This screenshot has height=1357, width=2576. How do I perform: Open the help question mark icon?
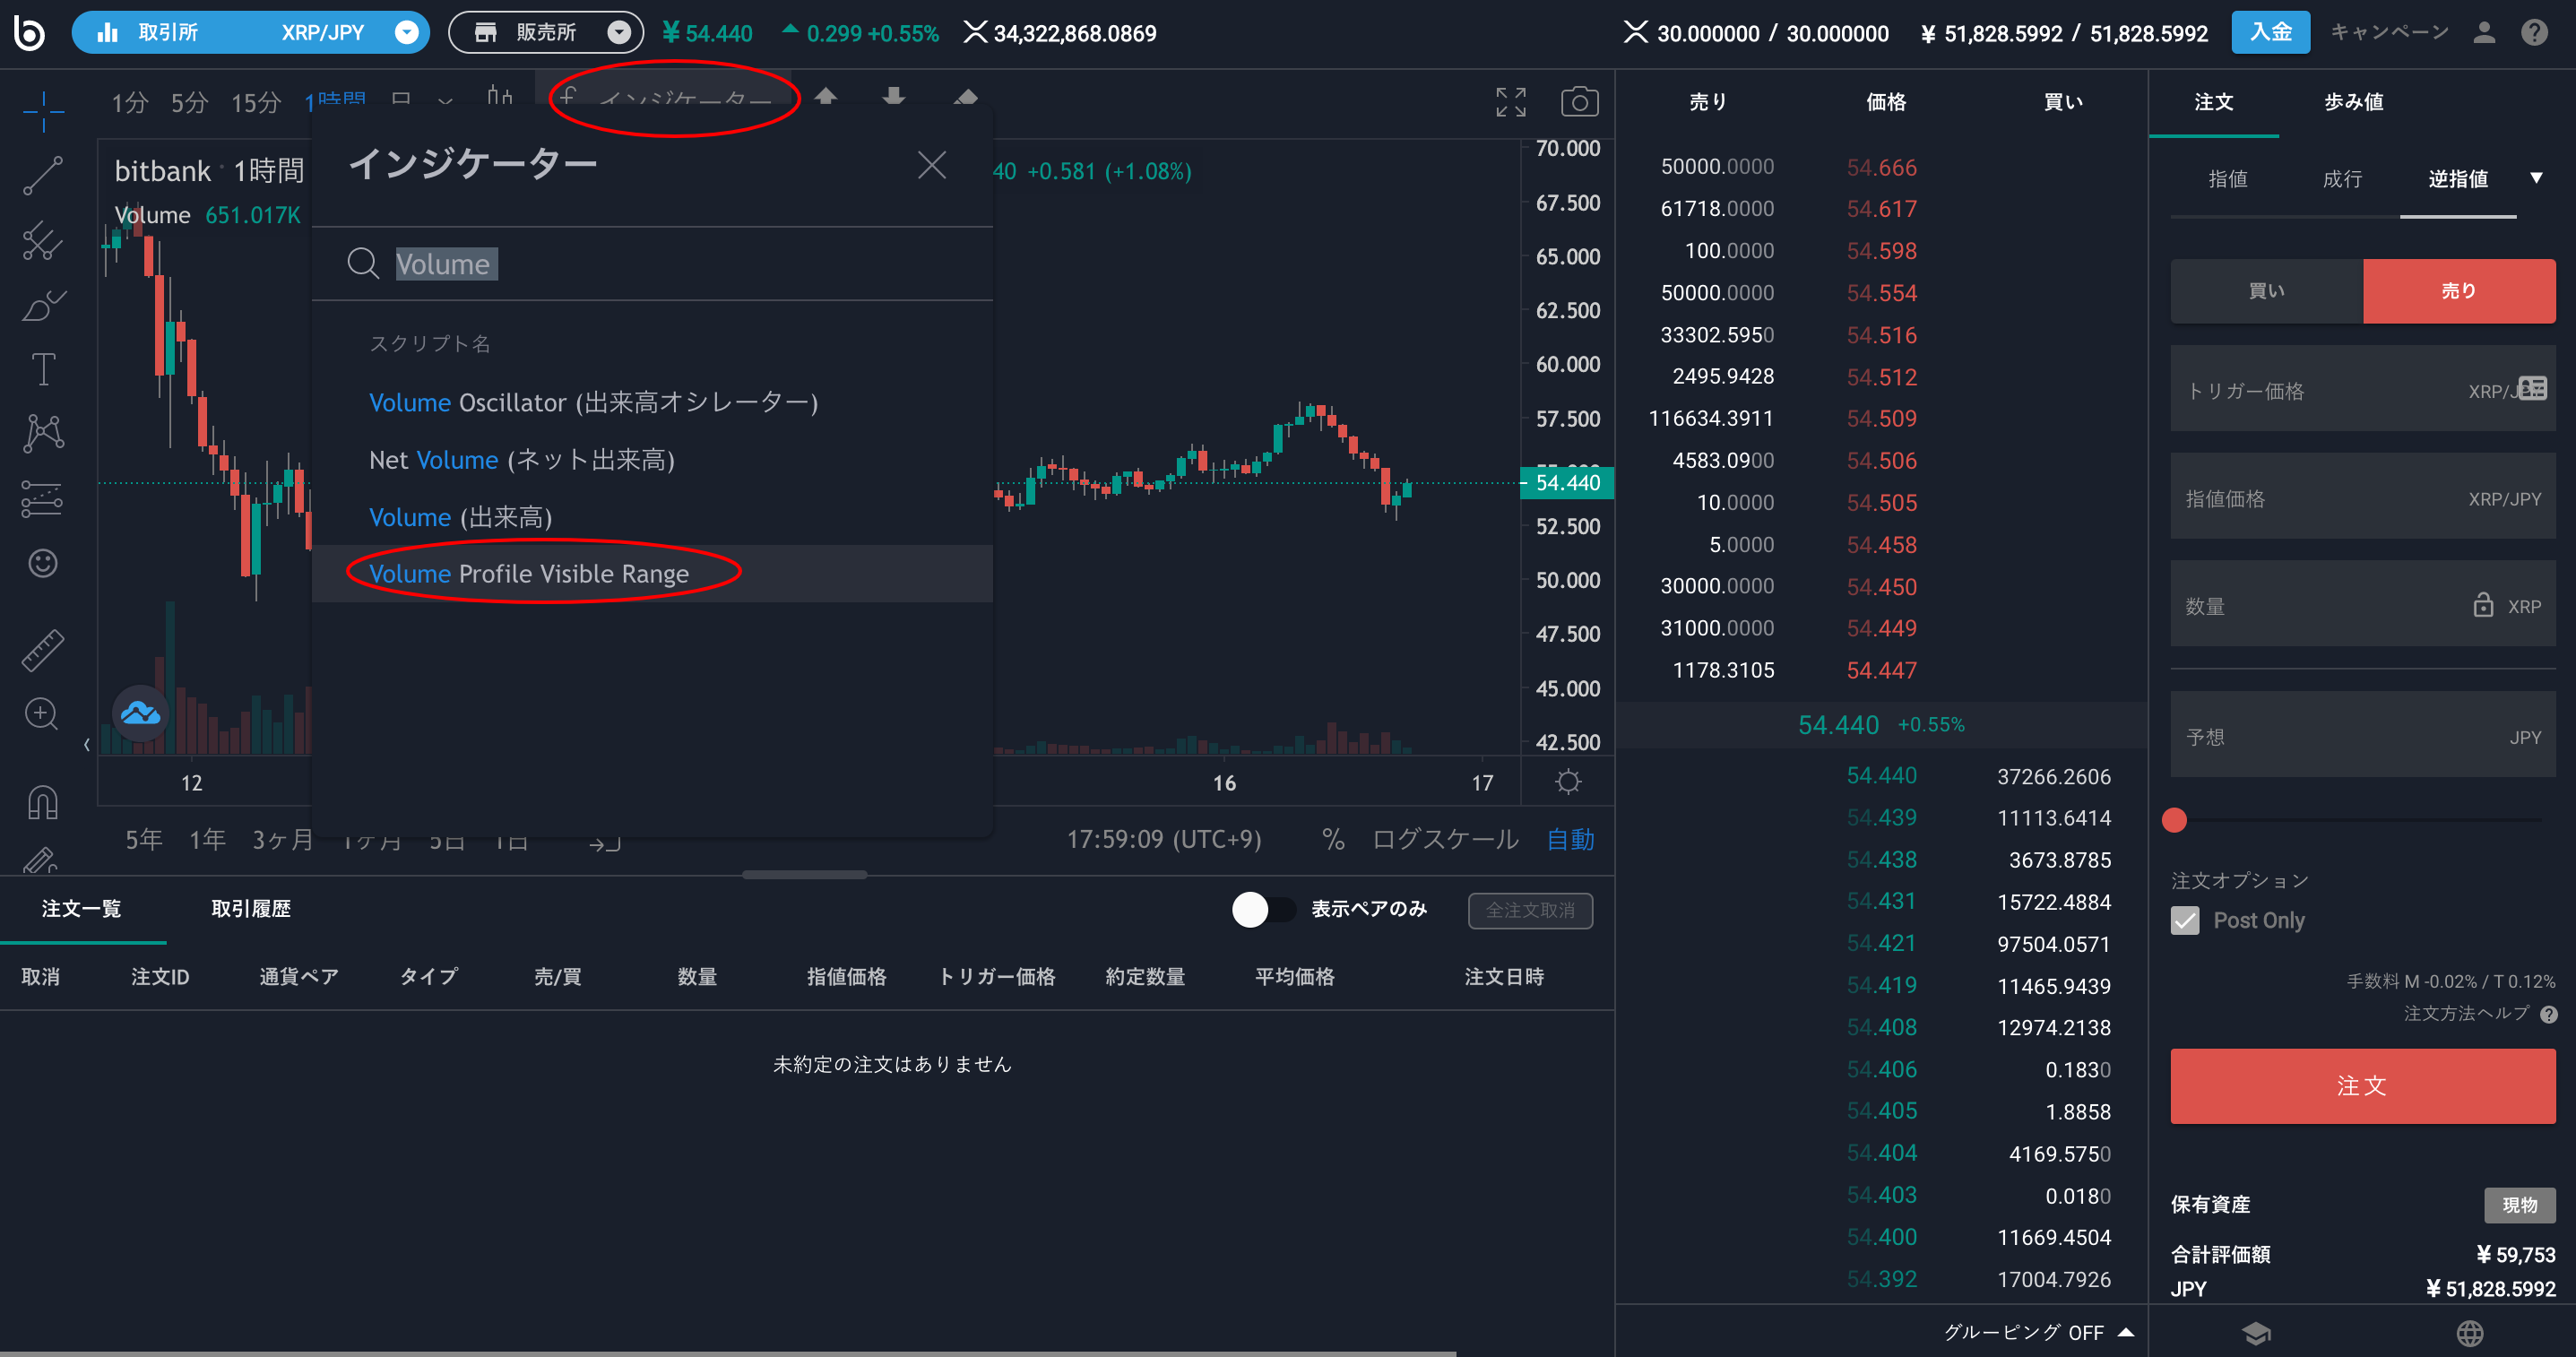click(x=2535, y=33)
